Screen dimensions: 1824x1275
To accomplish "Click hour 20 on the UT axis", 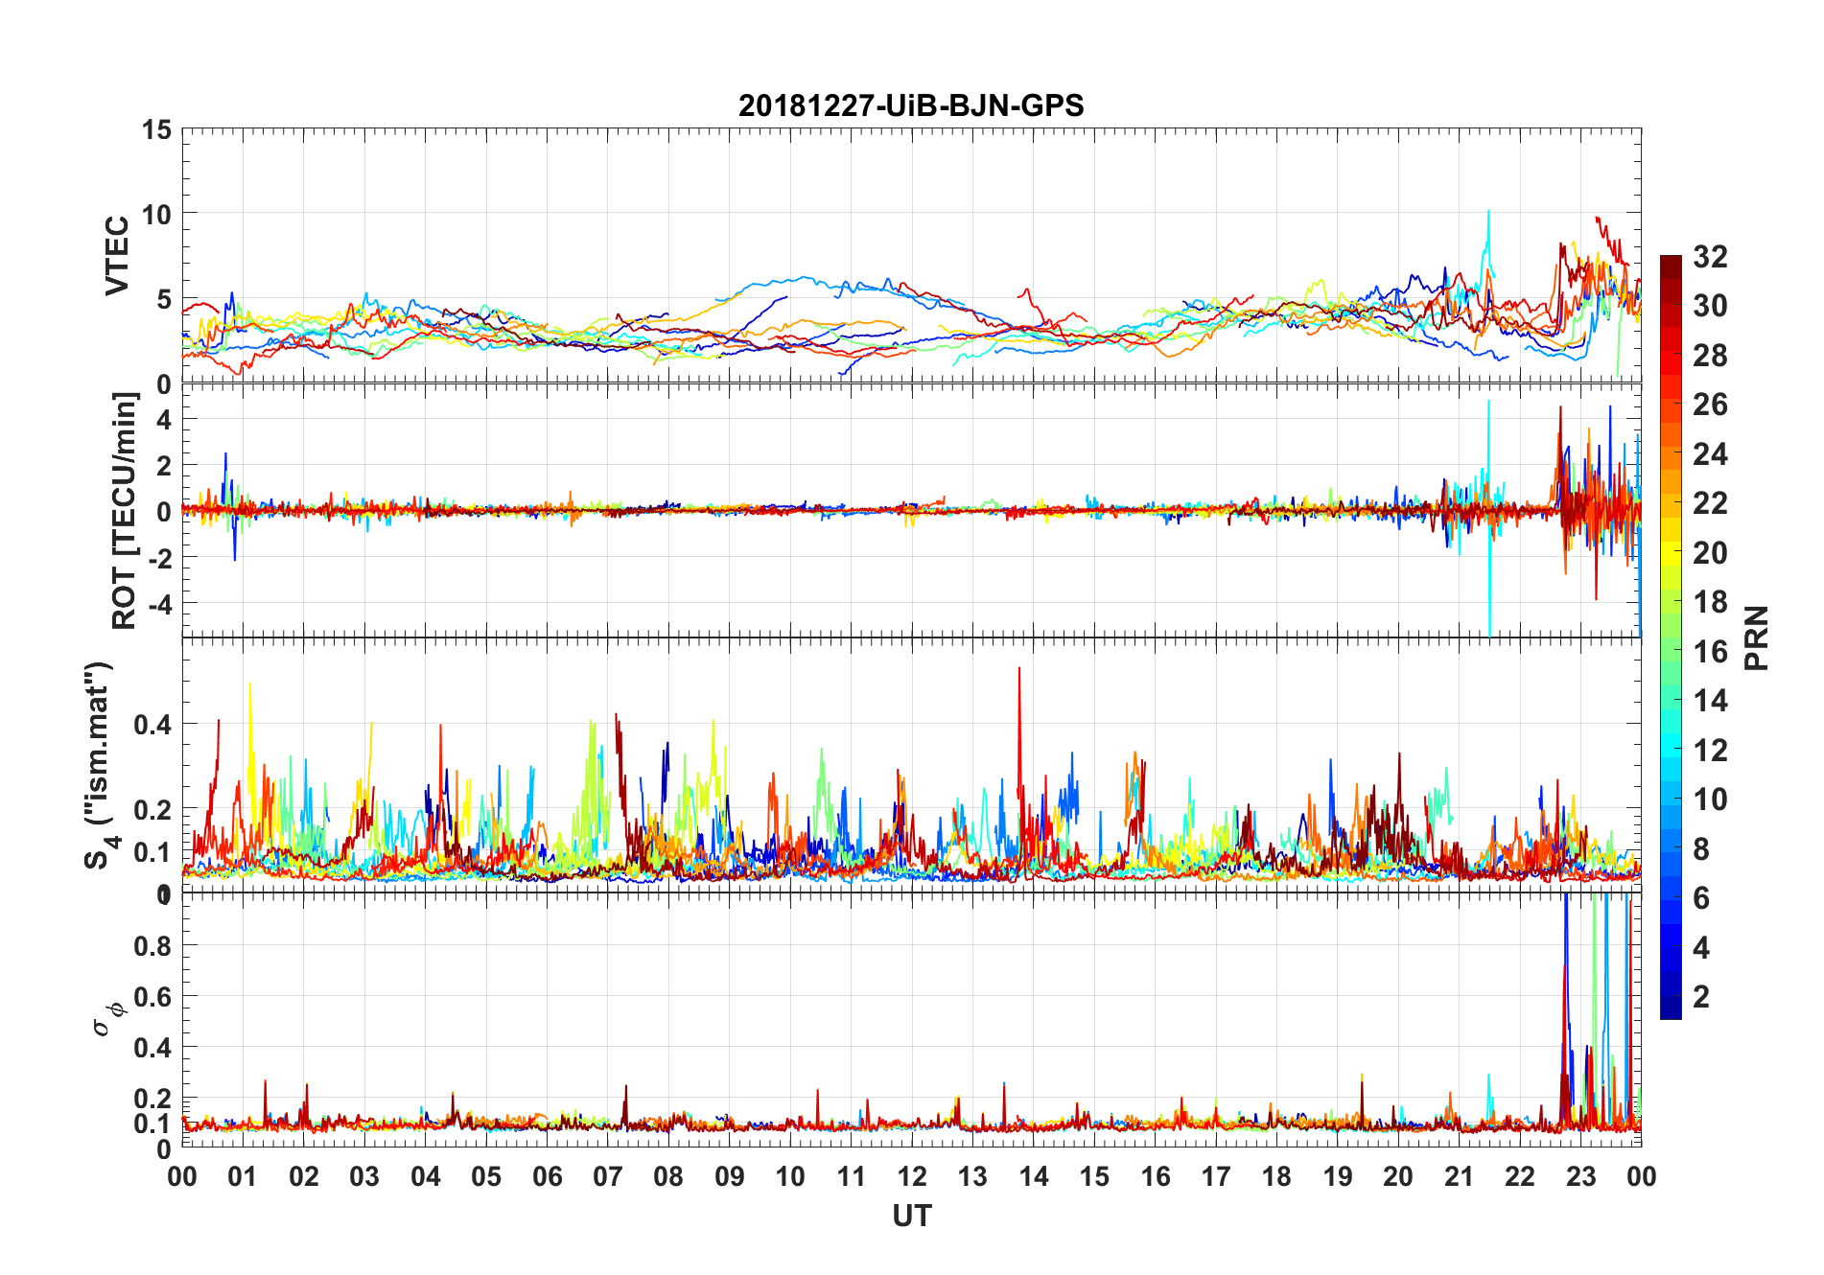I will click(x=1398, y=1177).
